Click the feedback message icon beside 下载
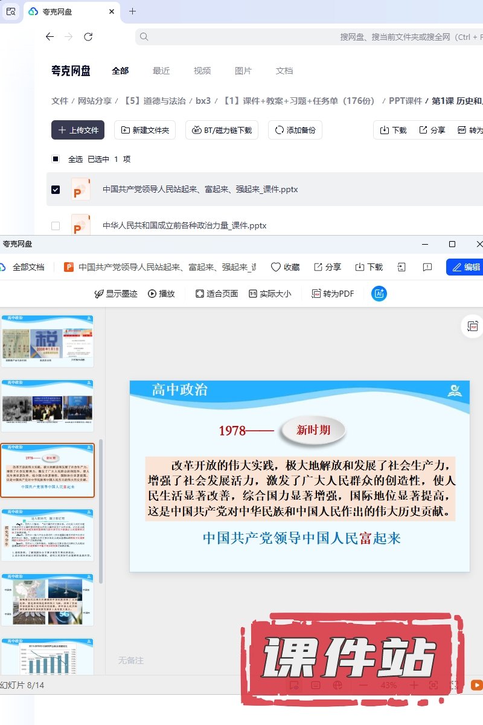This screenshot has height=725, width=483. tap(427, 267)
